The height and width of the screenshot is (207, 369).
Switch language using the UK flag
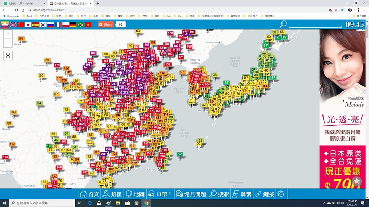pyautogui.click(x=13, y=25)
